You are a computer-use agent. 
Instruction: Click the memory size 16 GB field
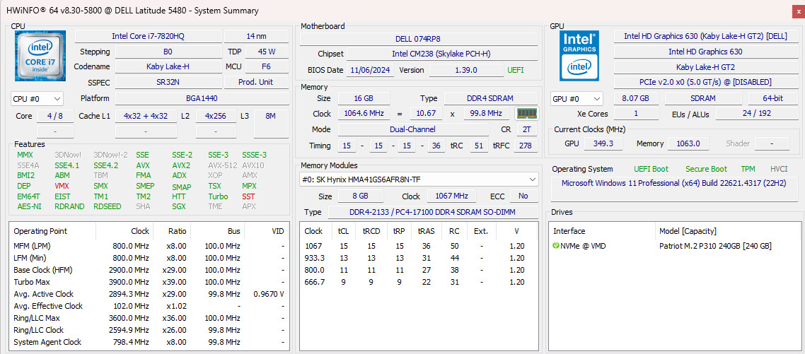pyautogui.click(x=364, y=98)
